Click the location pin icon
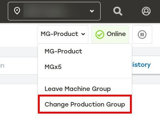Screen dimensions: 160x134 click(17, 11)
